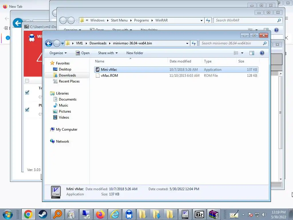Open the Explorer help icon
293x220 pixels.
(262, 53)
